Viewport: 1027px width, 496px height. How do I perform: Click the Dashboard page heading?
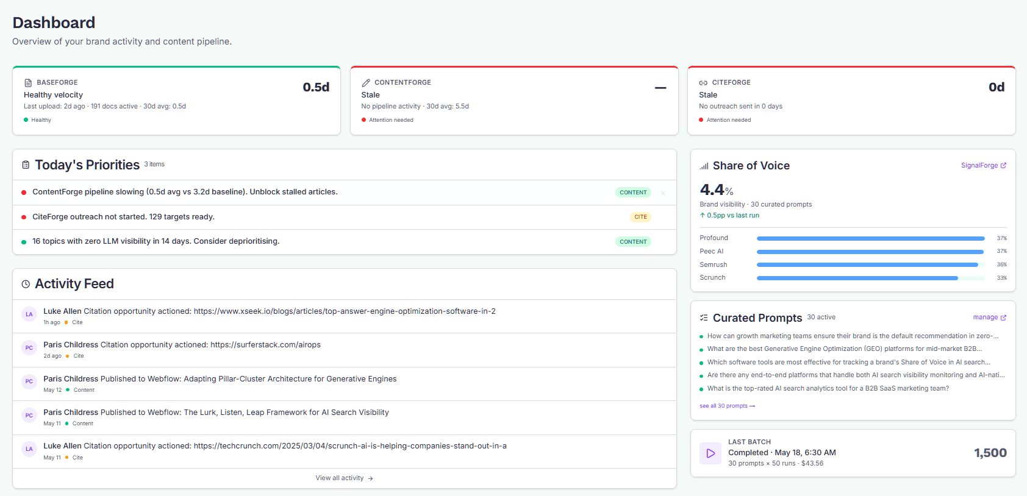(54, 23)
